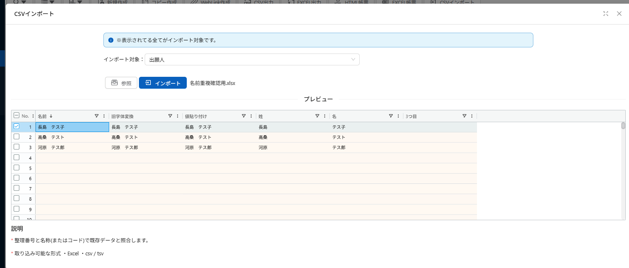The height and width of the screenshot is (268, 629).
Task: Open column menu for 値貼り付け column
Action: tap(251, 116)
